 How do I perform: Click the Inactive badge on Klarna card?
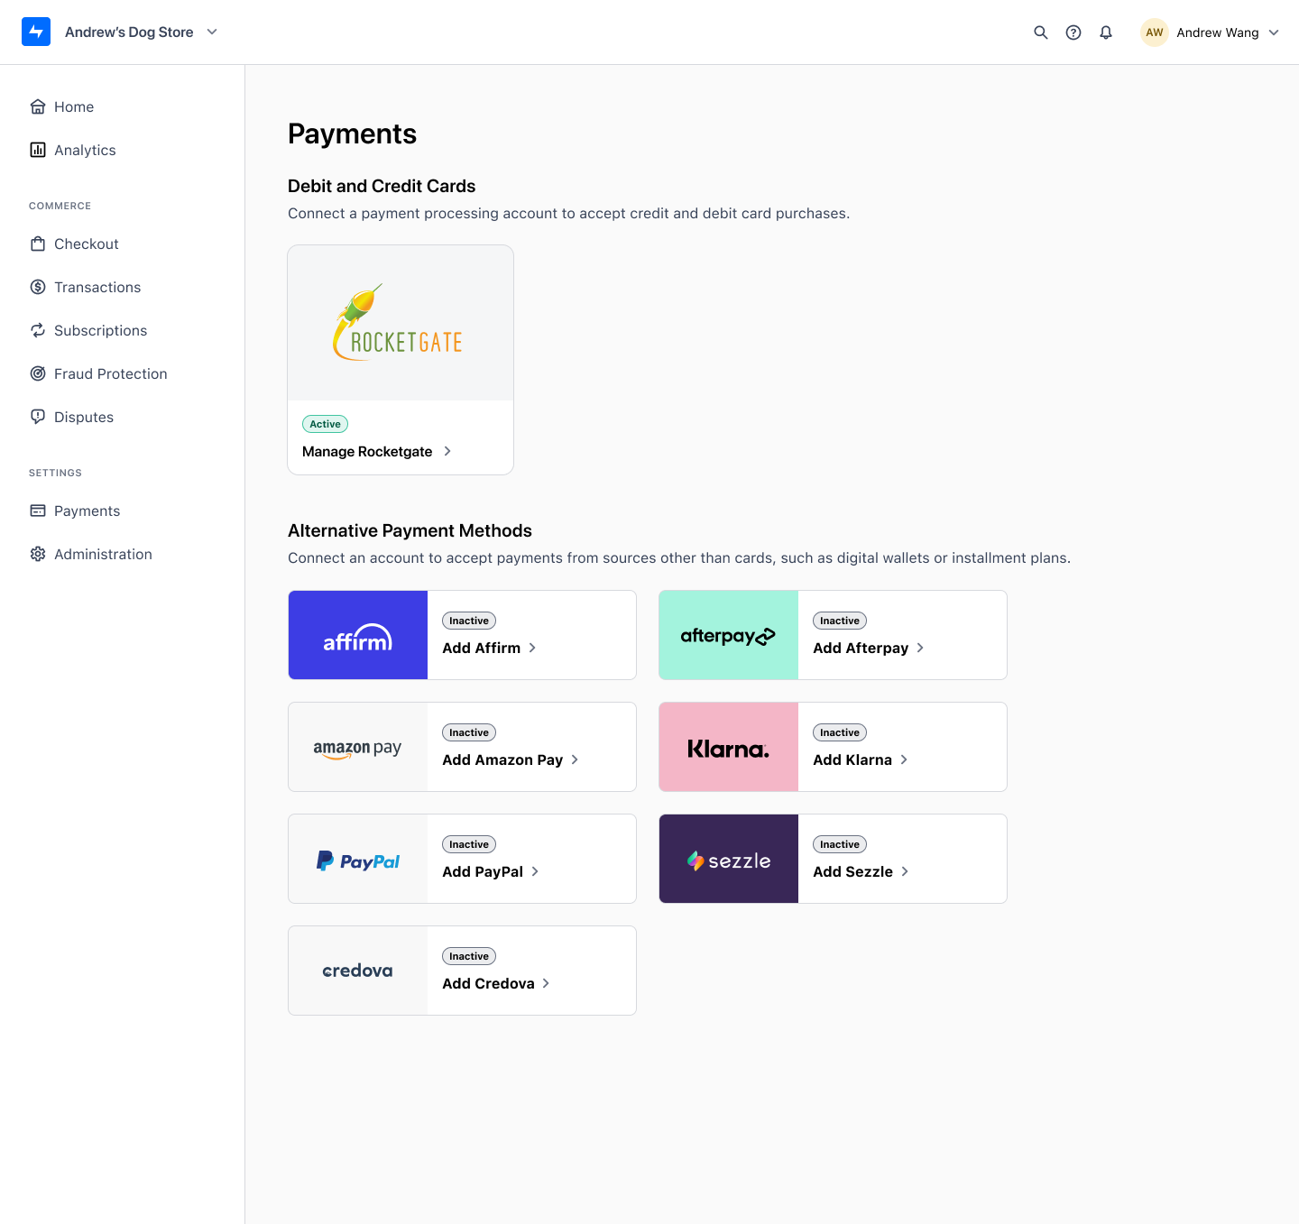[x=840, y=732]
